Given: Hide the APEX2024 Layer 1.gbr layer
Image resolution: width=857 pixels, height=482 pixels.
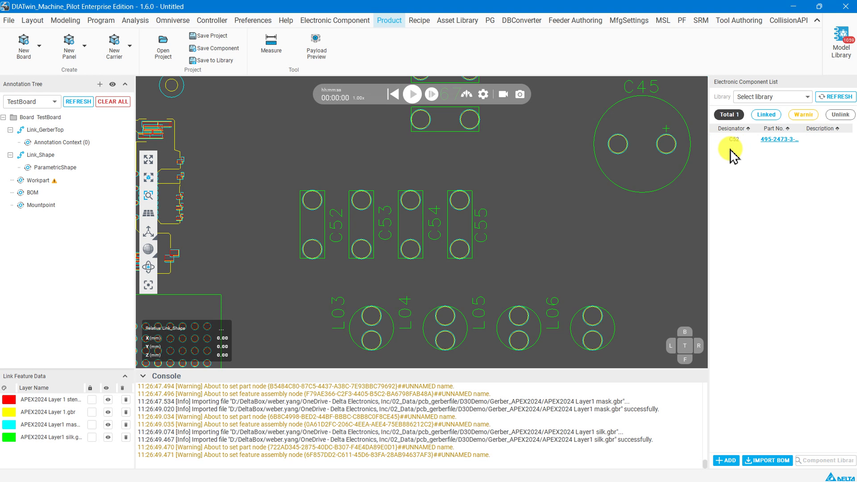Looking at the screenshot, I should tap(108, 412).
